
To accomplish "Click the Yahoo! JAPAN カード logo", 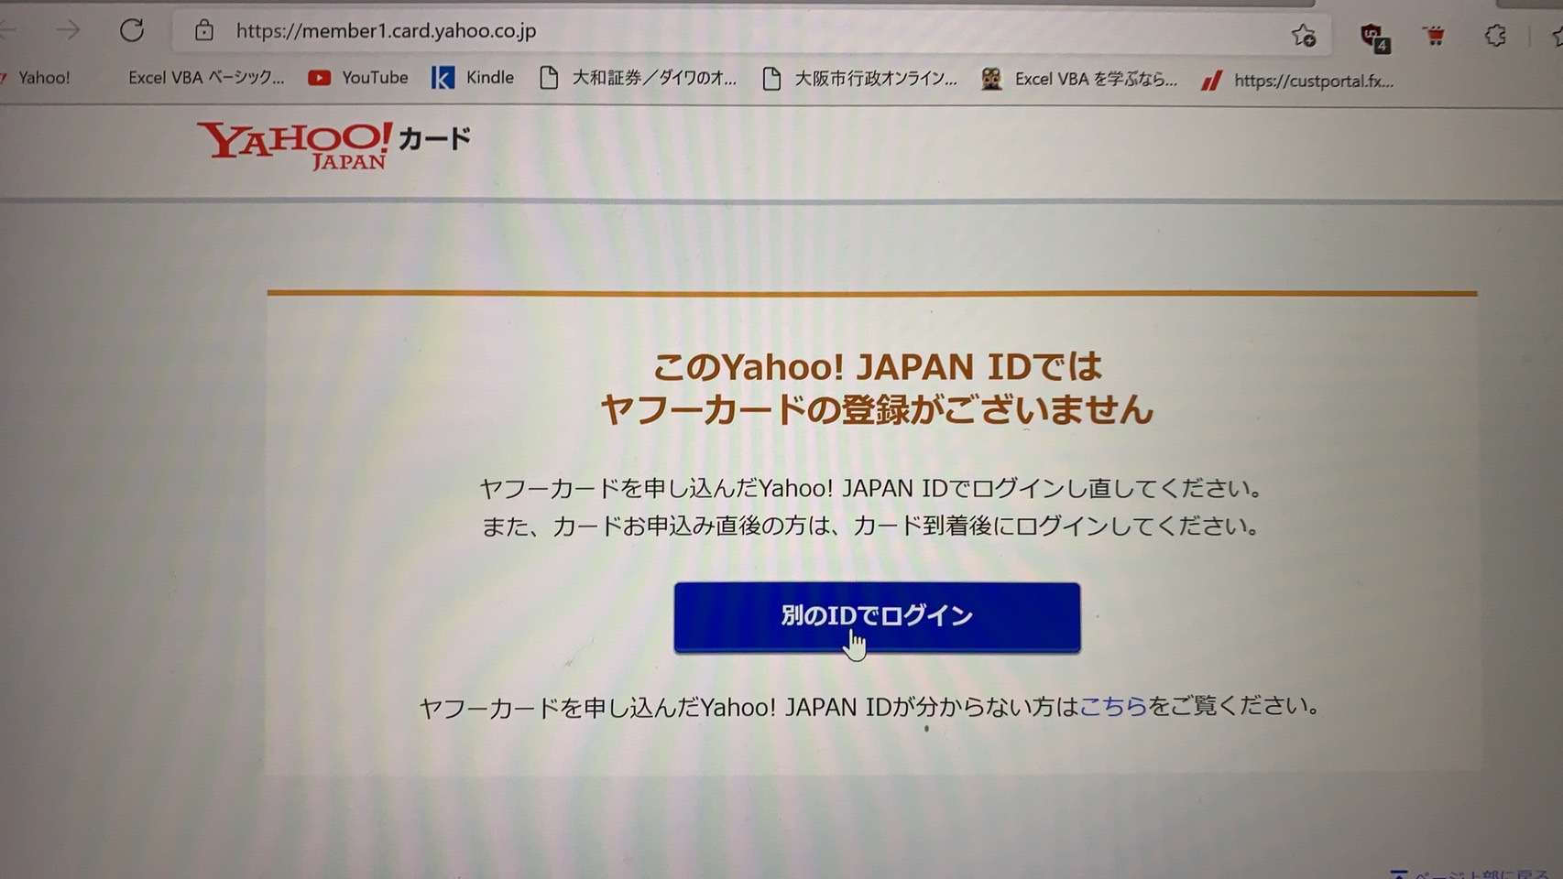I will tap(334, 145).
